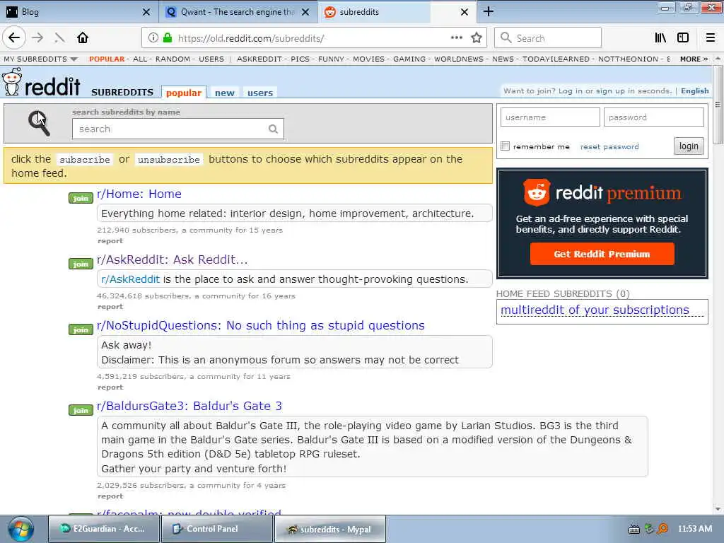Tick the remember me checkbox
Viewport: 724px width, 543px height.
[505, 146]
